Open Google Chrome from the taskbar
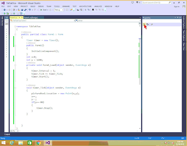 tap(39, 143)
